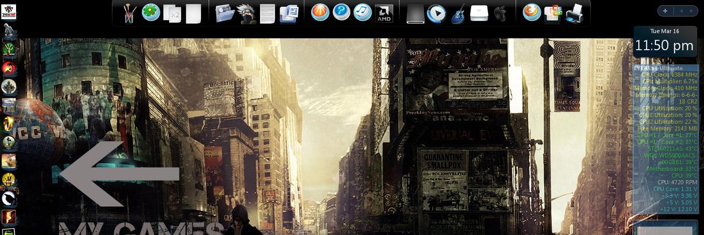The image size is (704, 235).
Task: Launch the PES game icon in sidebar
Action: (x=9, y=12)
